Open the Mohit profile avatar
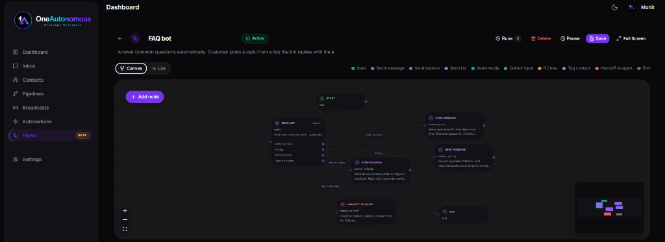This screenshot has width=665, height=242. [631, 7]
